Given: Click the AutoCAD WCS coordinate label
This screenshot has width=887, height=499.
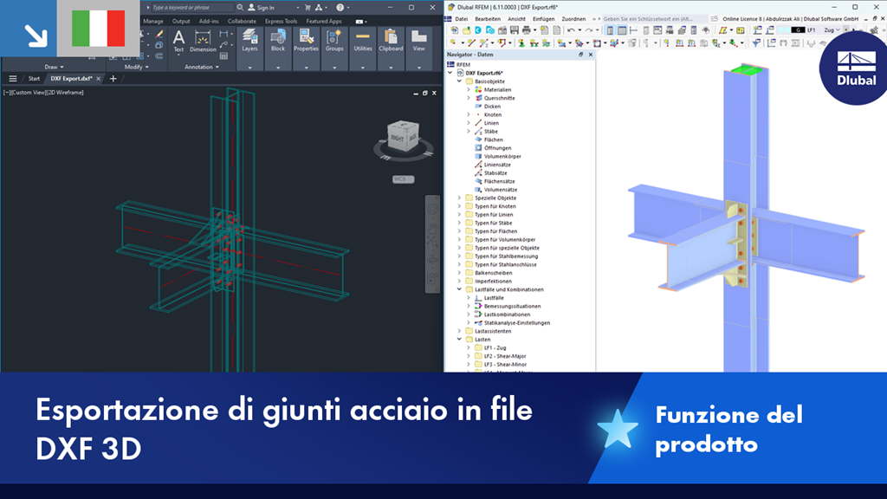Looking at the screenshot, I should pos(404,179).
